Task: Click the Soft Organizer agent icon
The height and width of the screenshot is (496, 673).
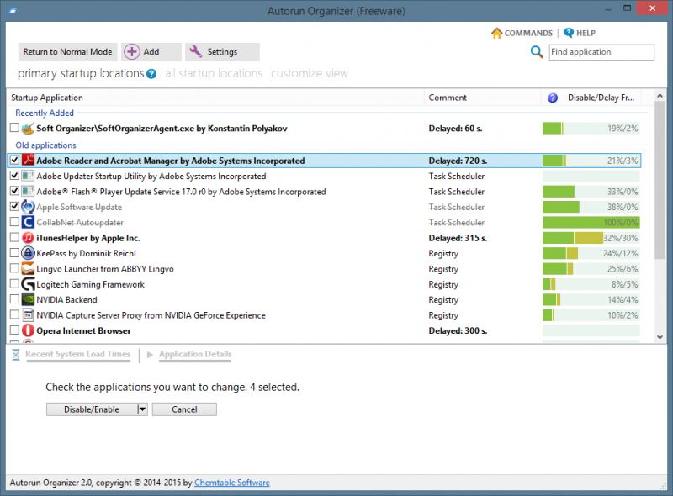Action: coord(28,129)
